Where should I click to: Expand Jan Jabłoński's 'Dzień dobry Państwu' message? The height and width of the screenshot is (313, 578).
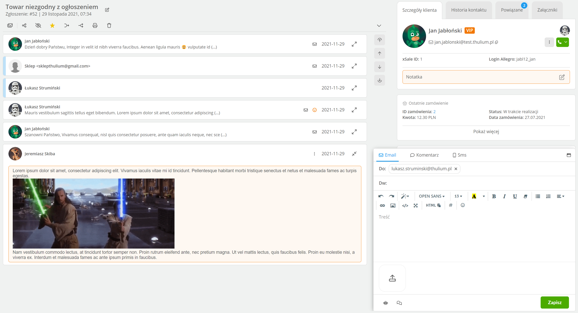pyautogui.click(x=354, y=44)
